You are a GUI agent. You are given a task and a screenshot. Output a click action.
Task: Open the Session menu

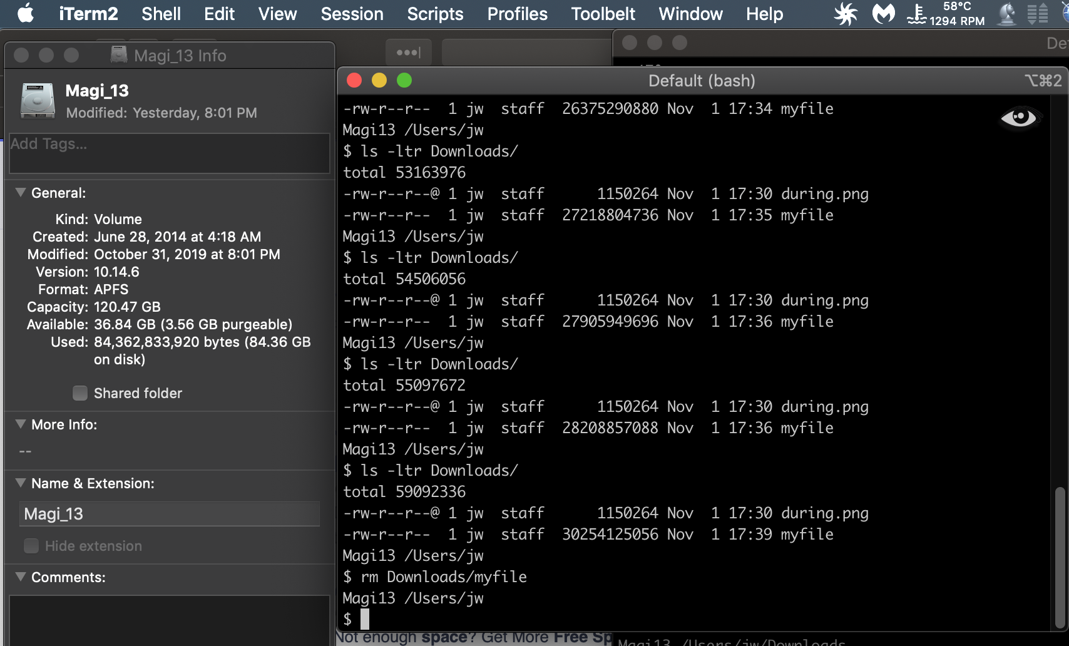click(x=352, y=14)
